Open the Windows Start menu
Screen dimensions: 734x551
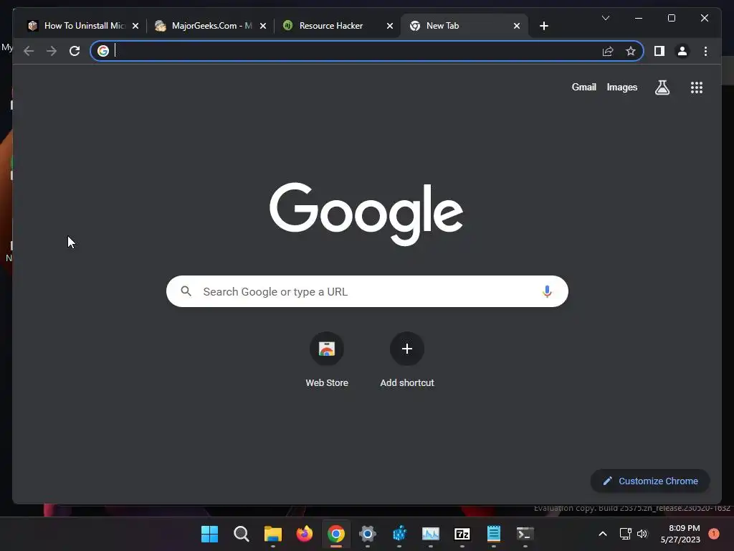pos(209,534)
